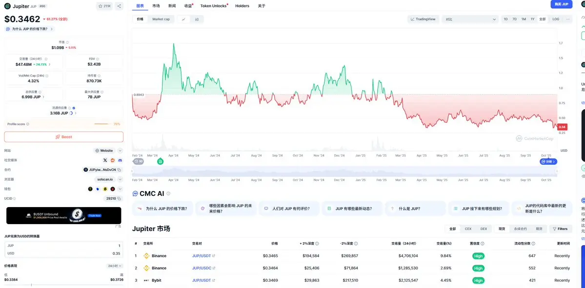Click info icon next to 置信度 column
585x288 pixels.
click(x=483, y=244)
